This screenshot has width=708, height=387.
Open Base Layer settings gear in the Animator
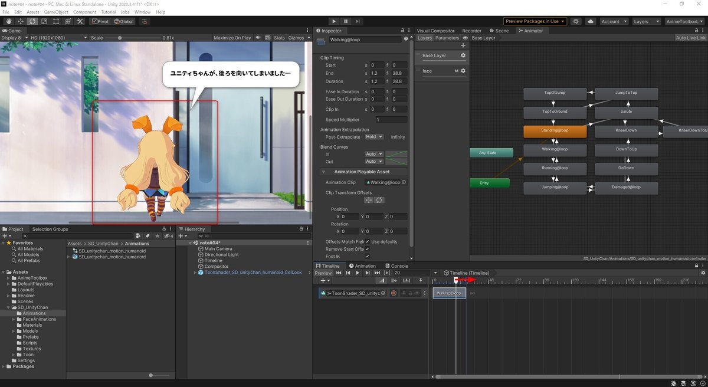463,55
